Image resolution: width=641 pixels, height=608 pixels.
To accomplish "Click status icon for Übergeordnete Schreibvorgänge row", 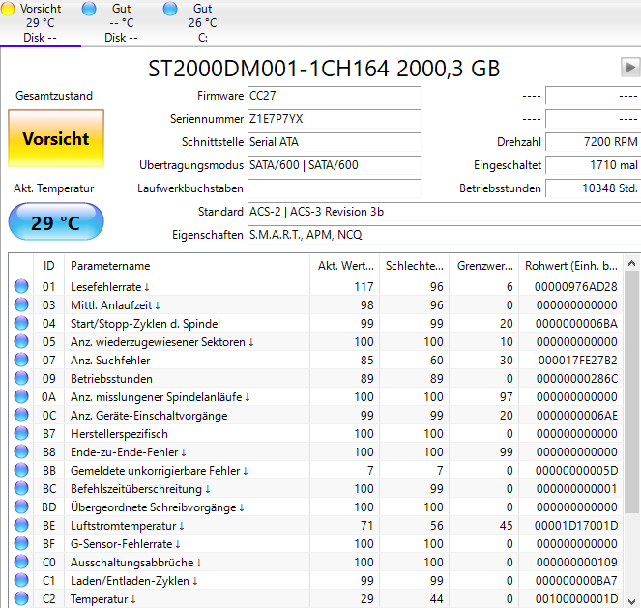I will tap(21, 507).
